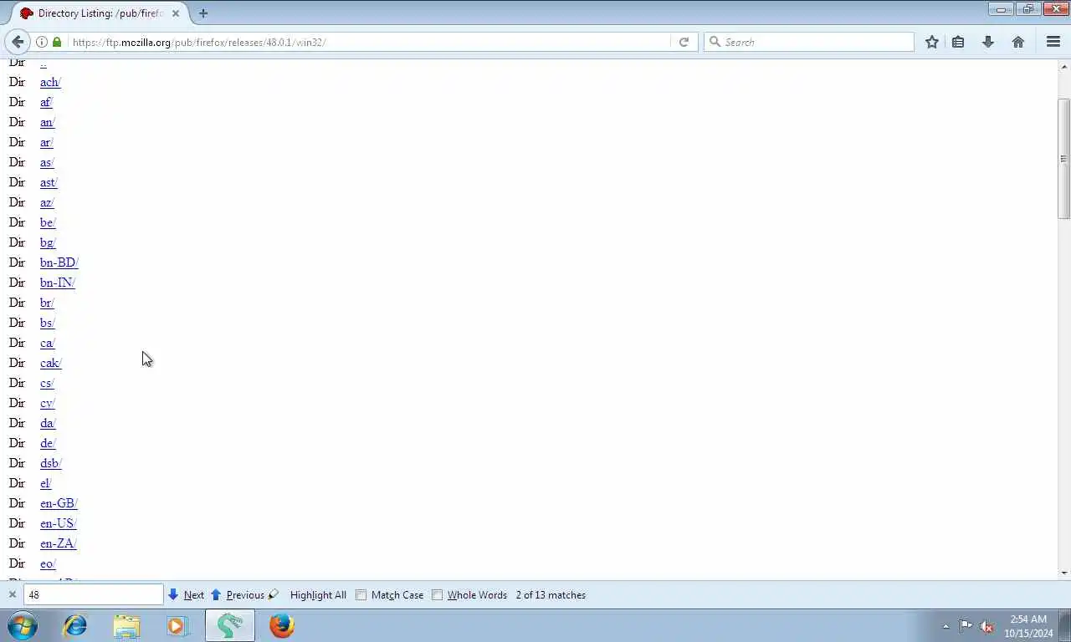
Task: Open the bn-IN/ directory link
Action: [58, 283]
